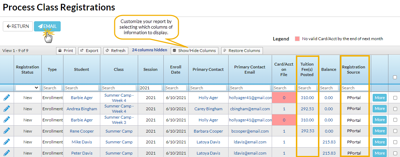400x157 pixels.
Task: Click the 292.53 tuition for Andrea Bingham
Action: tap(307, 109)
